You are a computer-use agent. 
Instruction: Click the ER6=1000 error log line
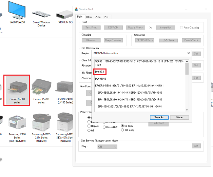[130, 106]
